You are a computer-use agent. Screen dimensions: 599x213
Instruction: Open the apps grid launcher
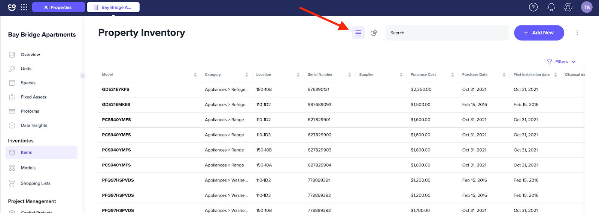pyautogui.click(x=24, y=7)
